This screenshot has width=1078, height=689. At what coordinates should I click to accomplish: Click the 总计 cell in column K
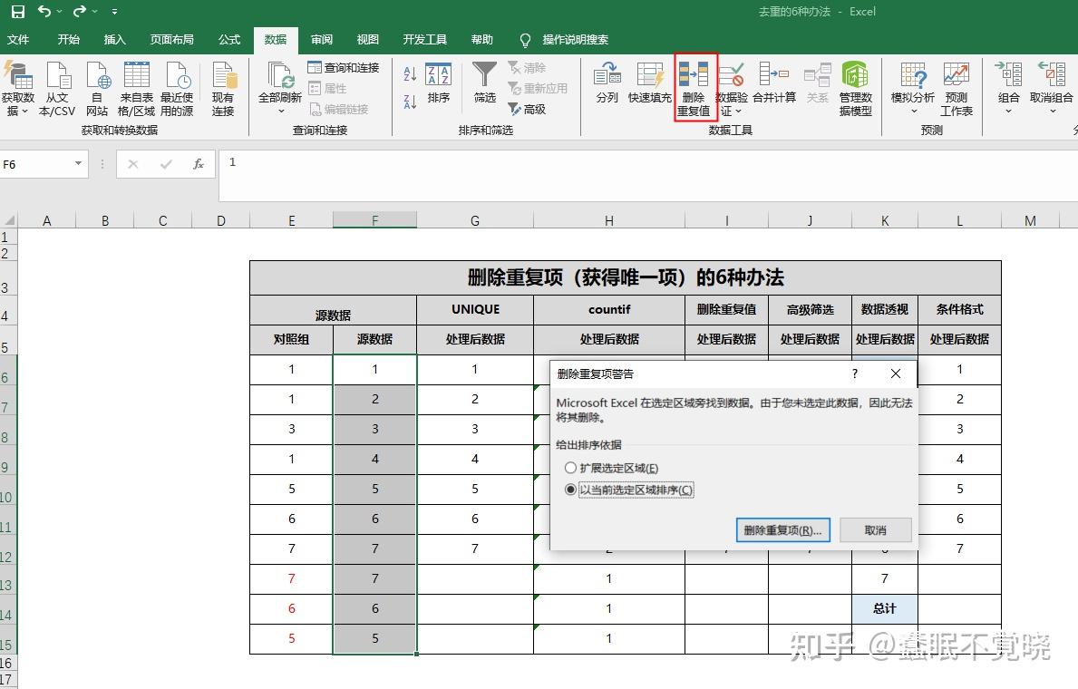tap(885, 608)
